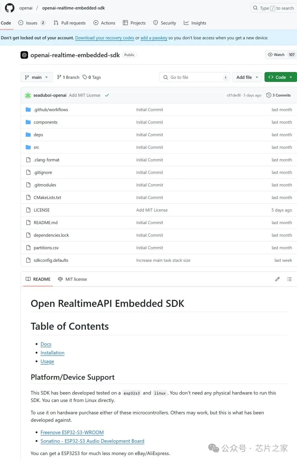Select the README tab
The image size is (297, 460).
click(x=38, y=279)
